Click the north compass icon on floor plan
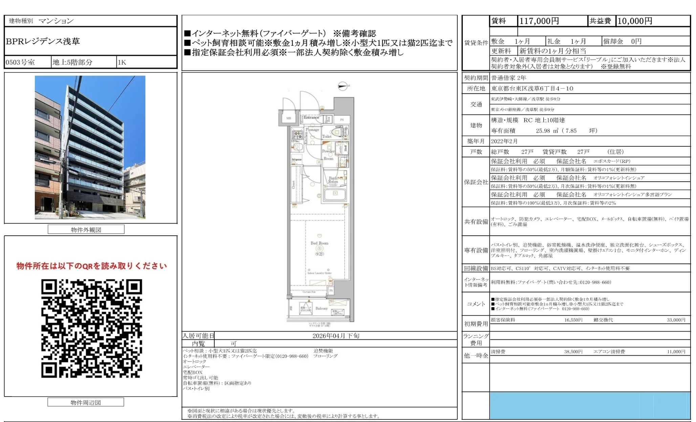Viewport: 696px width, 422px height. [x=343, y=86]
